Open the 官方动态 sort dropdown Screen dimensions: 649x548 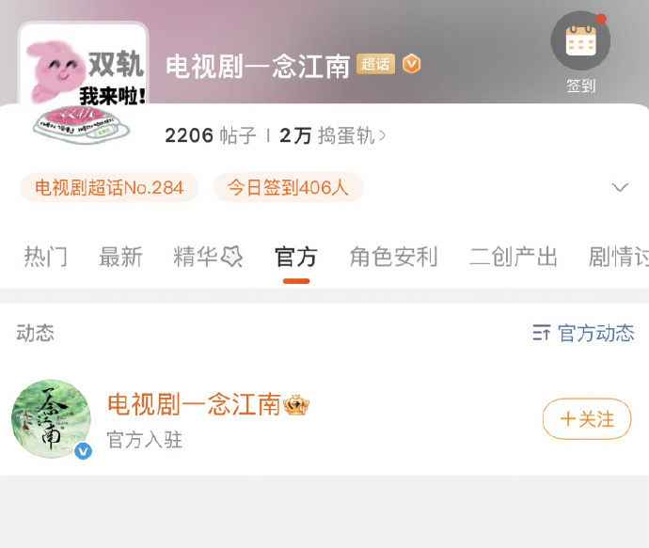click(583, 333)
